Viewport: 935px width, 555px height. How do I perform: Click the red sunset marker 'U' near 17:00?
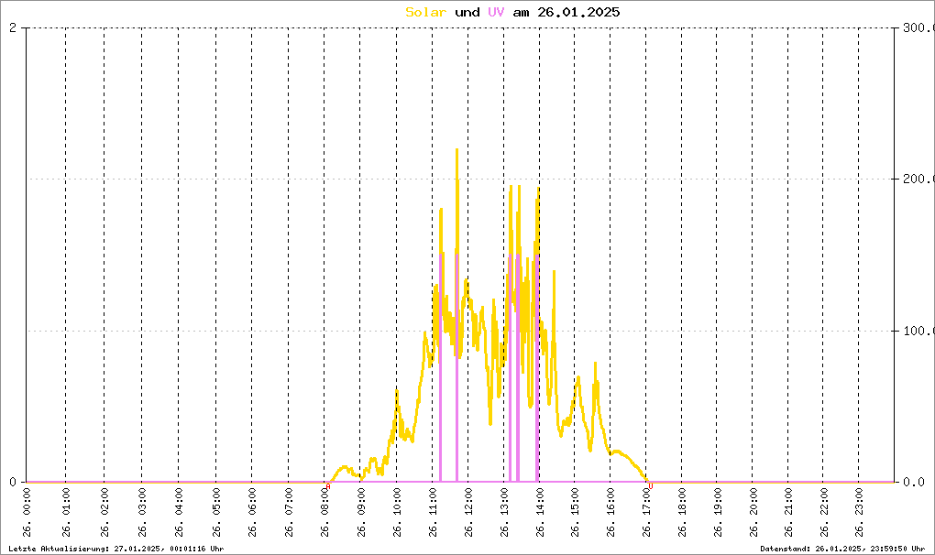click(x=651, y=486)
